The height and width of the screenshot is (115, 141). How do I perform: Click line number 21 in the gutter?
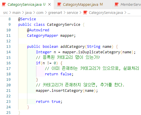point(8,91)
